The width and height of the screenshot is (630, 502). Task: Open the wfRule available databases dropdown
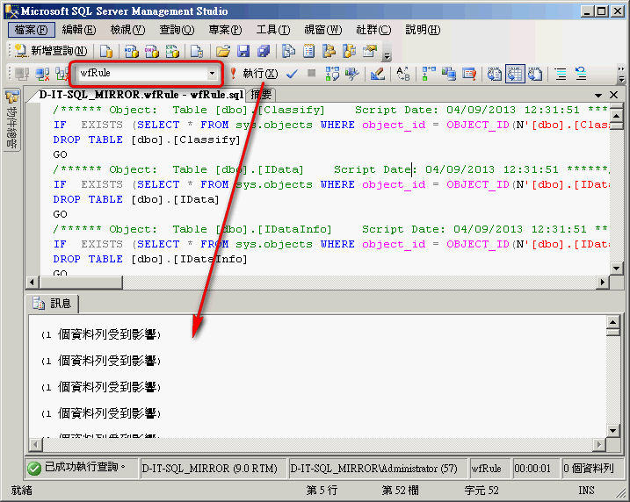[x=212, y=74]
